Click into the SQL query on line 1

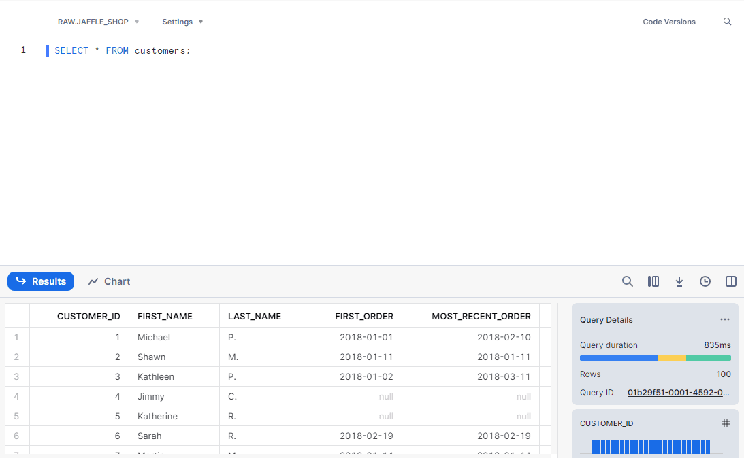(x=123, y=51)
